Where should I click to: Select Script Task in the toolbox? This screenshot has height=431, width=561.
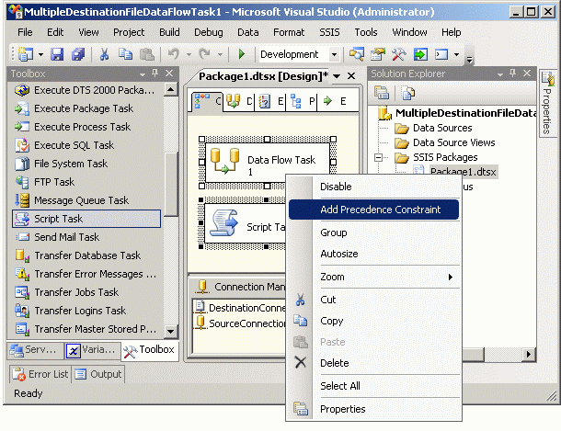tap(86, 219)
